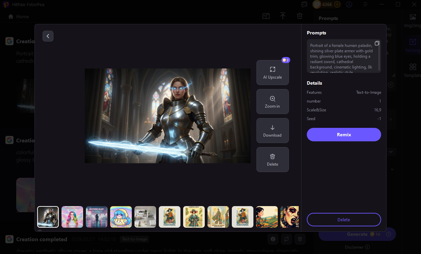
Task: Click the AI Upscale tool
Action: click(273, 72)
